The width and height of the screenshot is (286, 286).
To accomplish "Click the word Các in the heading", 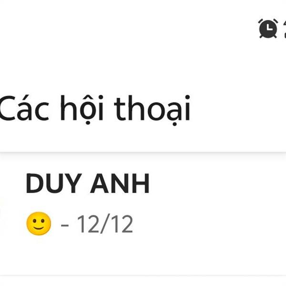I will pos(25,108).
